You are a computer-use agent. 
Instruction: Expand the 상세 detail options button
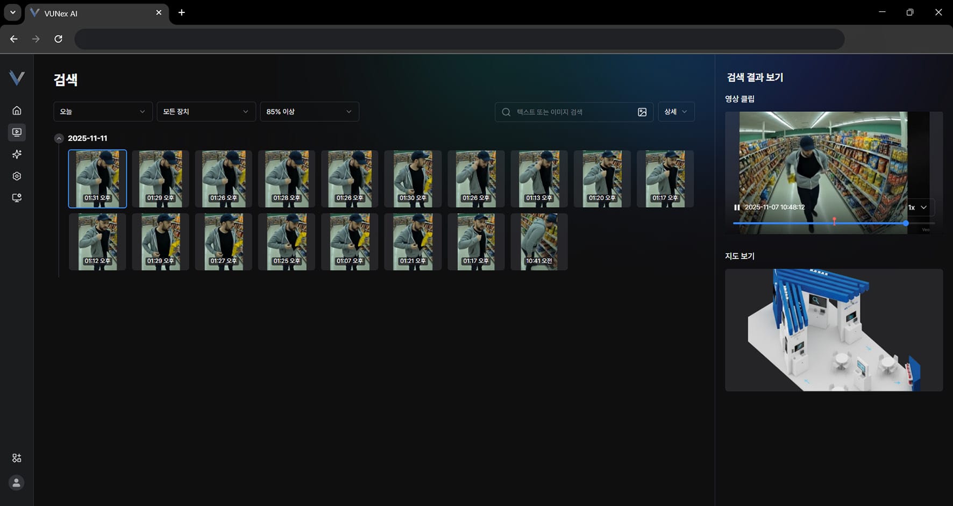point(676,112)
